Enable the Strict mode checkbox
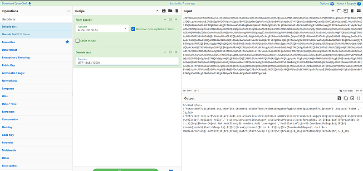Screen dimensions: 363x171 pyautogui.click(x=78, y=41)
